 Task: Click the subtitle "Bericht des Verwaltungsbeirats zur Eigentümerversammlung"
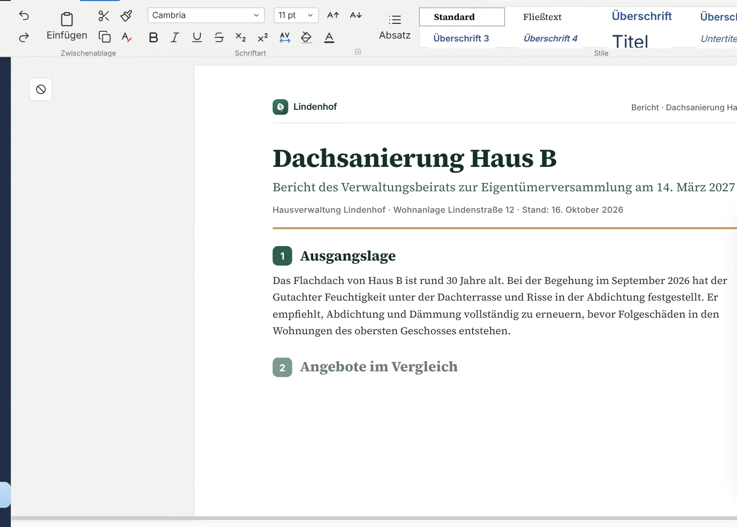pos(453,187)
